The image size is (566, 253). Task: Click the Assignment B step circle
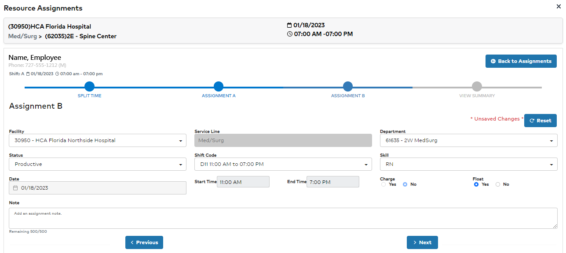coord(348,87)
